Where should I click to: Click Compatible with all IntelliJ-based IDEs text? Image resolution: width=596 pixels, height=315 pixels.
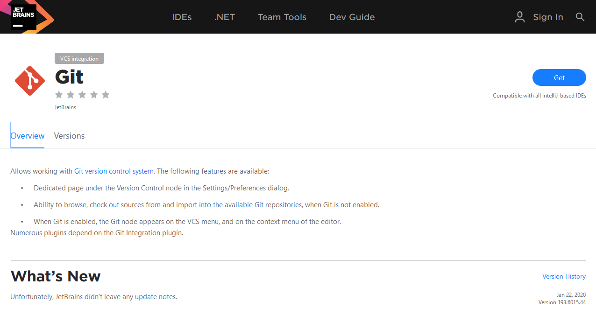pos(539,96)
